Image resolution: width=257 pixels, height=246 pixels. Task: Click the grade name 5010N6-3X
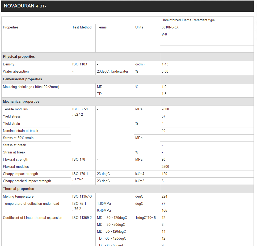(x=170, y=27)
